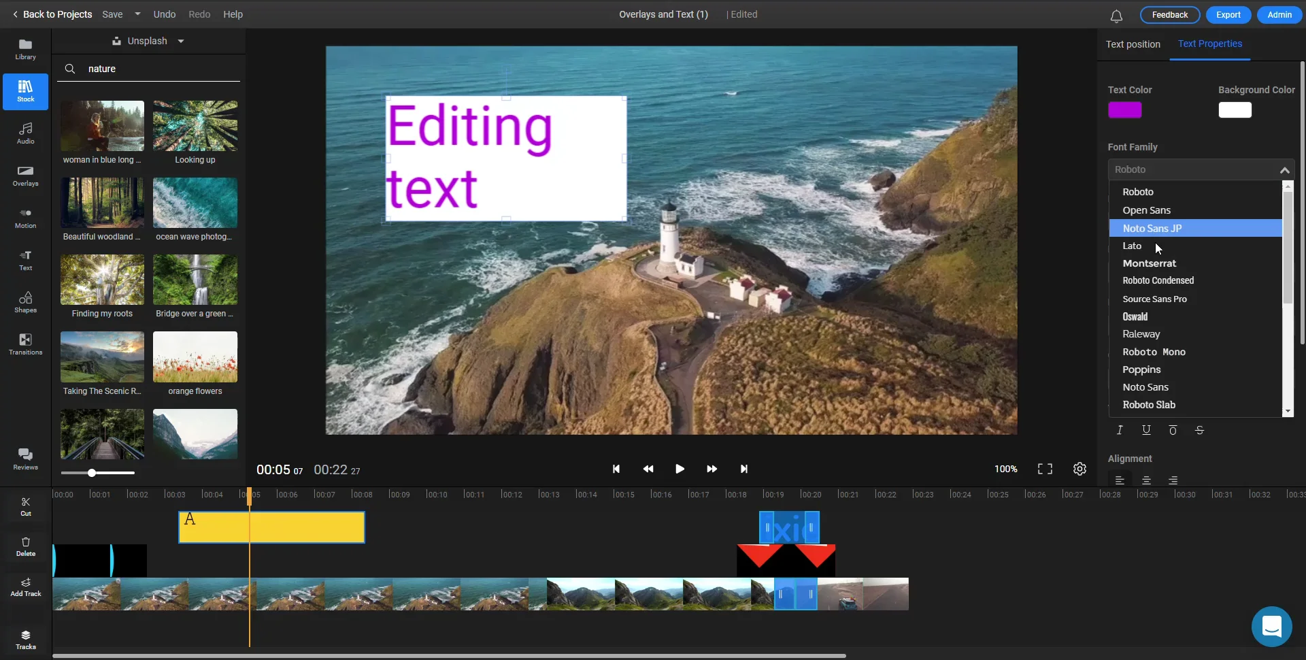Choose Noto Sans JP font
Image resolution: width=1306 pixels, height=660 pixels.
[1195, 228]
